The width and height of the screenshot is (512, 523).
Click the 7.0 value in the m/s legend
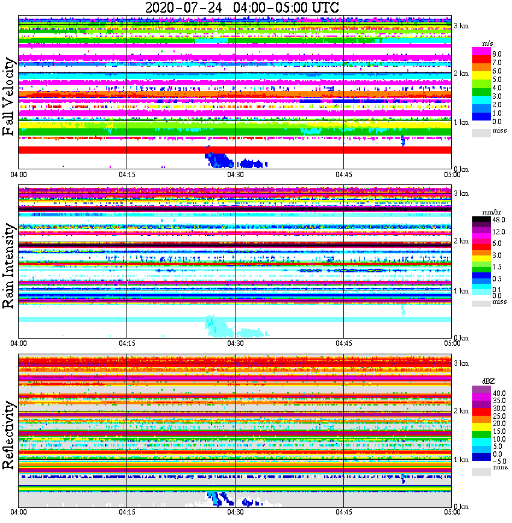tap(497, 63)
